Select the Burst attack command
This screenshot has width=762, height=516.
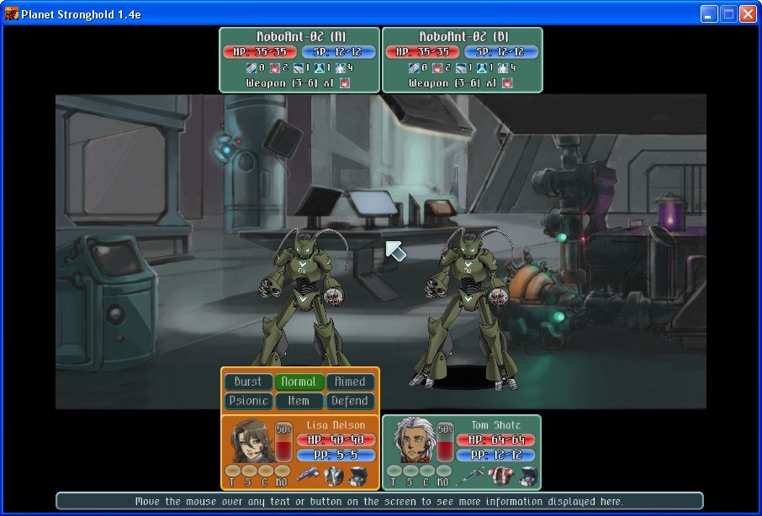pyautogui.click(x=248, y=382)
